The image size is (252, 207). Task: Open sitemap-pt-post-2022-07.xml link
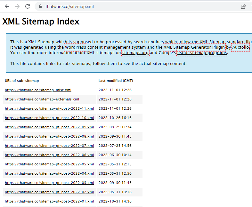(x=49, y=146)
